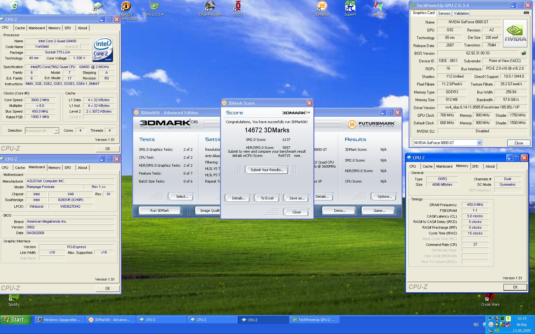Click the NO language indicator
The height and width of the screenshot is (334, 535).
(476, 324)
